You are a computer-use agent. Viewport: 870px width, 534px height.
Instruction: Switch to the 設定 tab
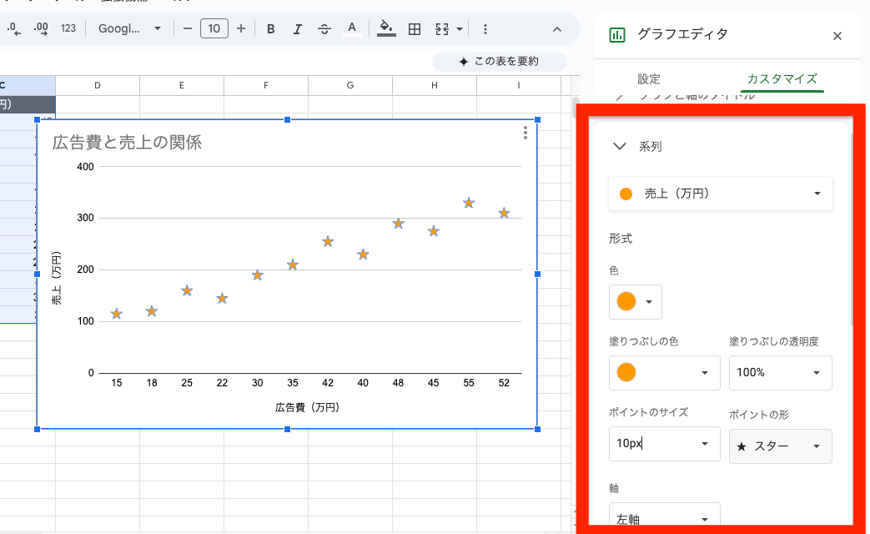click(650, 78)
